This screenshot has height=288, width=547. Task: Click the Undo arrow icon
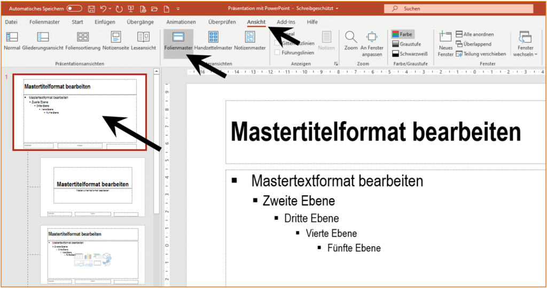[x=103, y=9]
